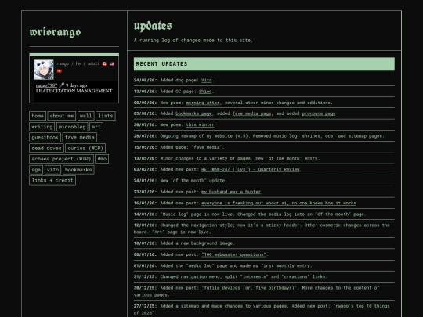Screen dimensions: 423x317
Task: Open the vito nav button
Action: (52, 170)
